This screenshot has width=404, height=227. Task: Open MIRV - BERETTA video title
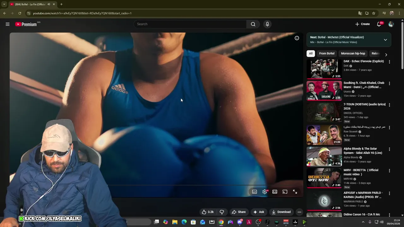coord(361,172)
